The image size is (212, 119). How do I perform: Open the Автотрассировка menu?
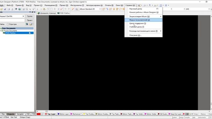click(94, 5)
